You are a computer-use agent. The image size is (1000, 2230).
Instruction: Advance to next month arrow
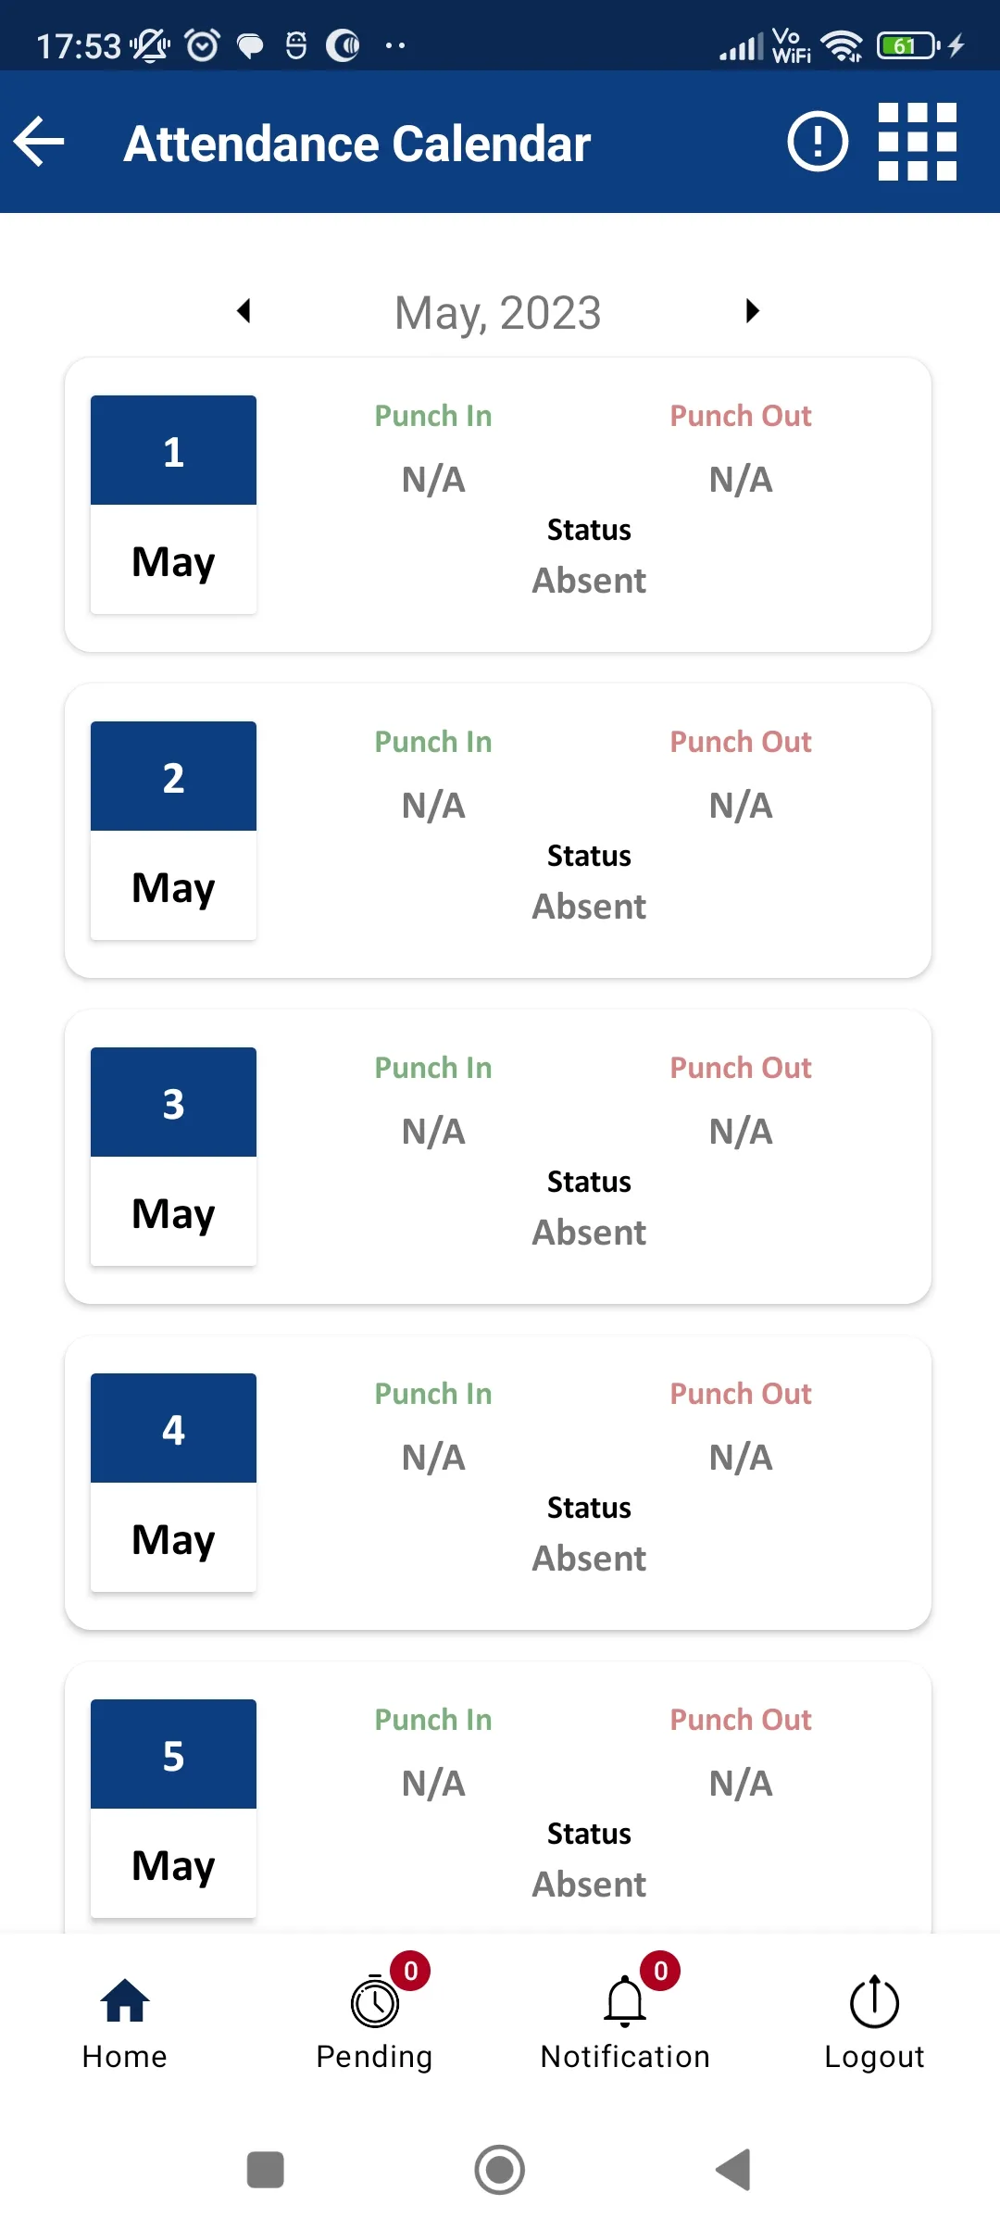click(x=752, y=311)
